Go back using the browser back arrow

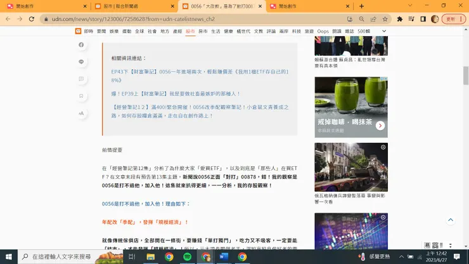pos(8,19)
